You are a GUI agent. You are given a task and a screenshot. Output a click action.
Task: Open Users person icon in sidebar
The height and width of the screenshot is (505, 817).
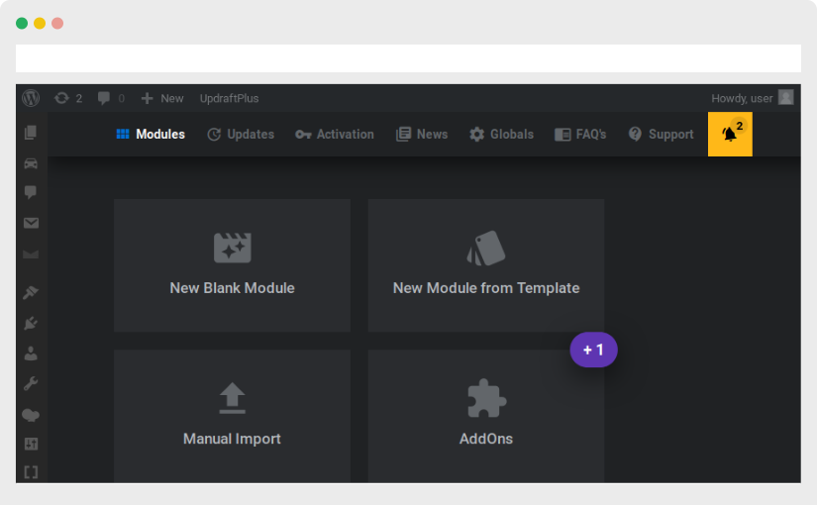point(31,353)
